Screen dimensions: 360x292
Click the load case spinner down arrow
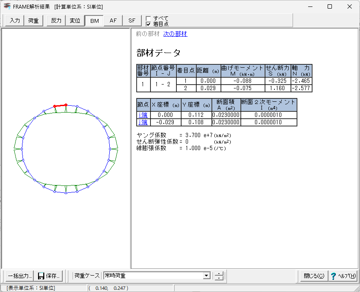[x=220, y=278]
